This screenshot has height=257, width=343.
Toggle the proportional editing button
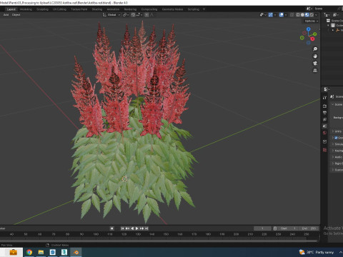146,15
